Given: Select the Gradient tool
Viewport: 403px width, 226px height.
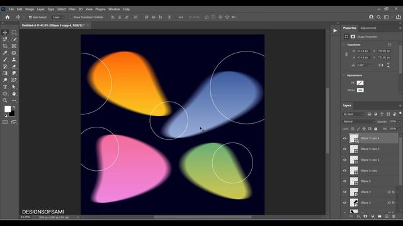Looking at the screenshot, I should point(5,73).
